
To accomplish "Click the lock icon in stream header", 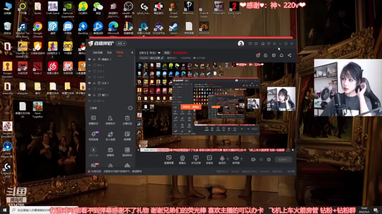I will [x=265, y=55].
